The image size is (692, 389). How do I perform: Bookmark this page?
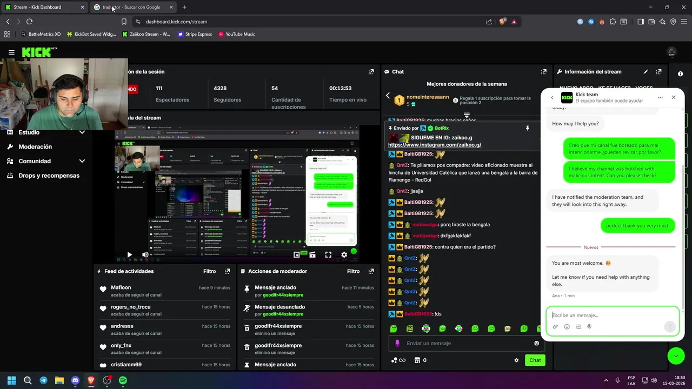(124, 22)
